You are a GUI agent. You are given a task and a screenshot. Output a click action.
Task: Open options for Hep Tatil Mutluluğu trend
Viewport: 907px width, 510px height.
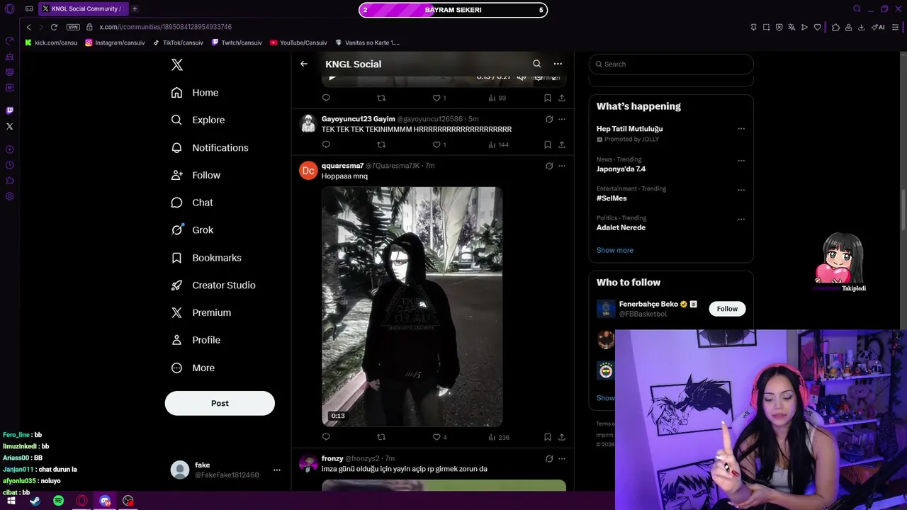(x=741, y=129)
